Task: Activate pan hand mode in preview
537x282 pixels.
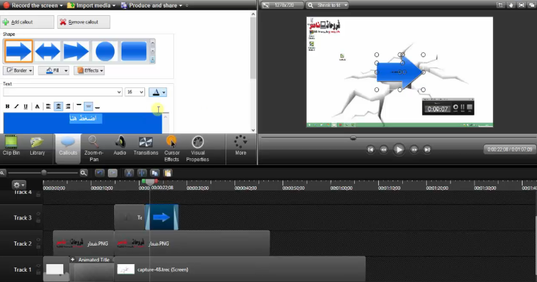Action: pos(510,5)
